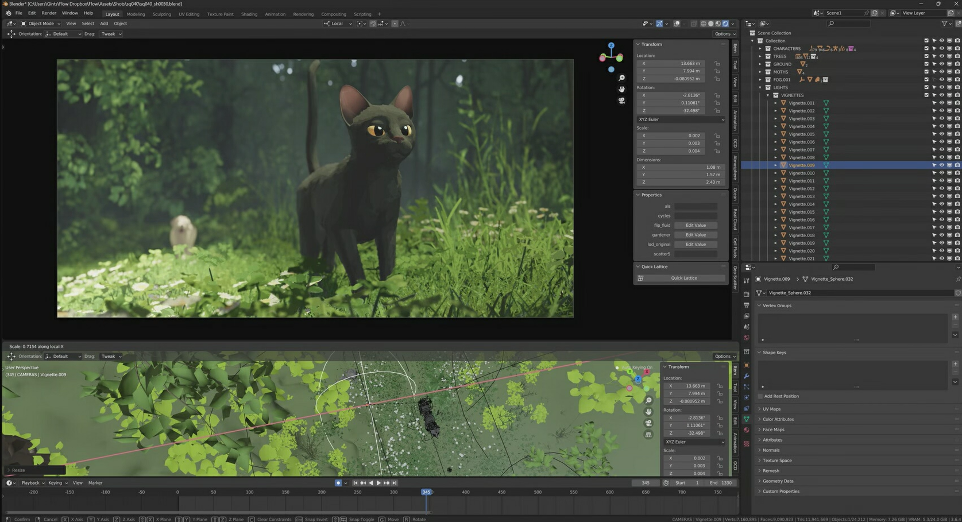Open the Object Data properties tab icon
The image size is (962, 522).
[746, 419]
